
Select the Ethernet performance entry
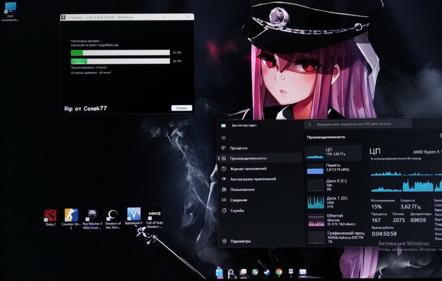point(334,220)
